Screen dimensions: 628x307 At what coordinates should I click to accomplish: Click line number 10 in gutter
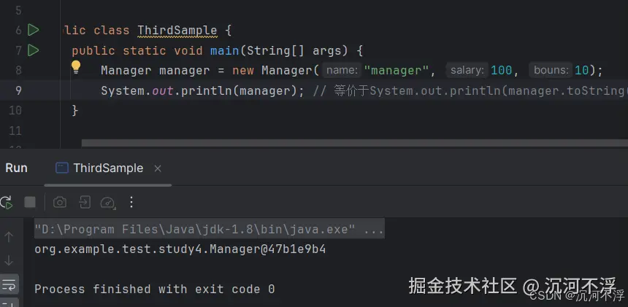pyautogui.click(x=15, y=110)
